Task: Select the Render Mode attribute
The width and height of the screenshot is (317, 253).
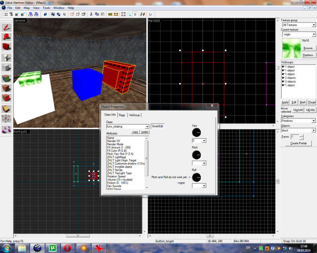Action: [x=115, y=144]
